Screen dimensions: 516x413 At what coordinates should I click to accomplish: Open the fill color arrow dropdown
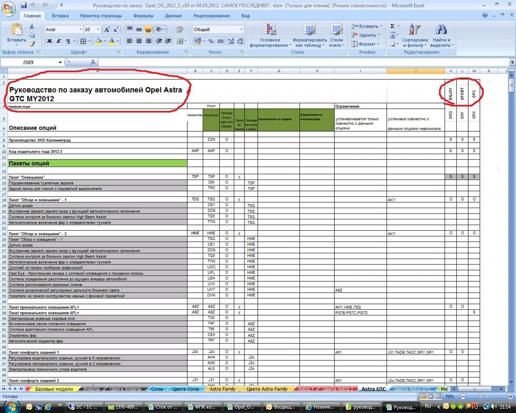[x=105, y=41]
